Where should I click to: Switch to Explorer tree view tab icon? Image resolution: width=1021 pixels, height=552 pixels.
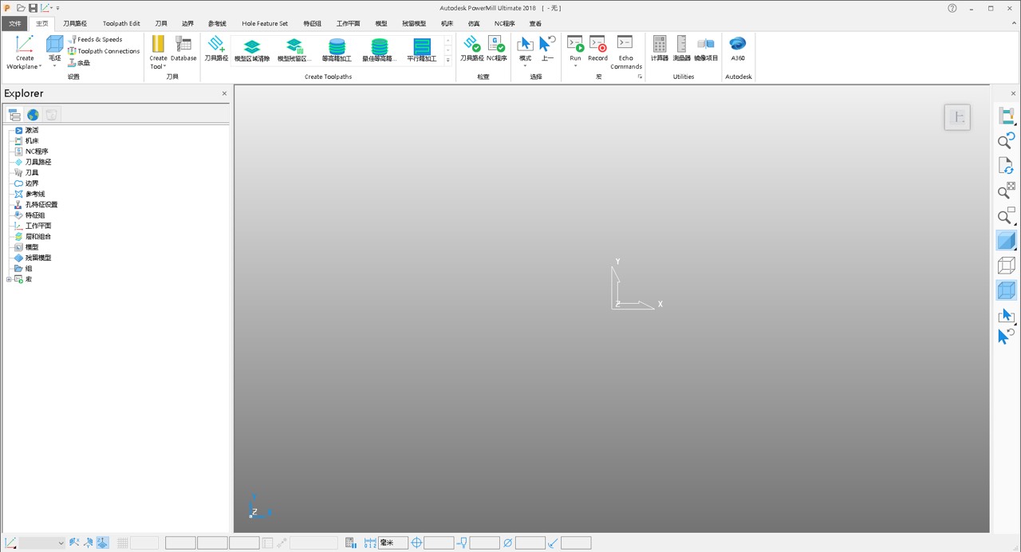tap(14, 115)
